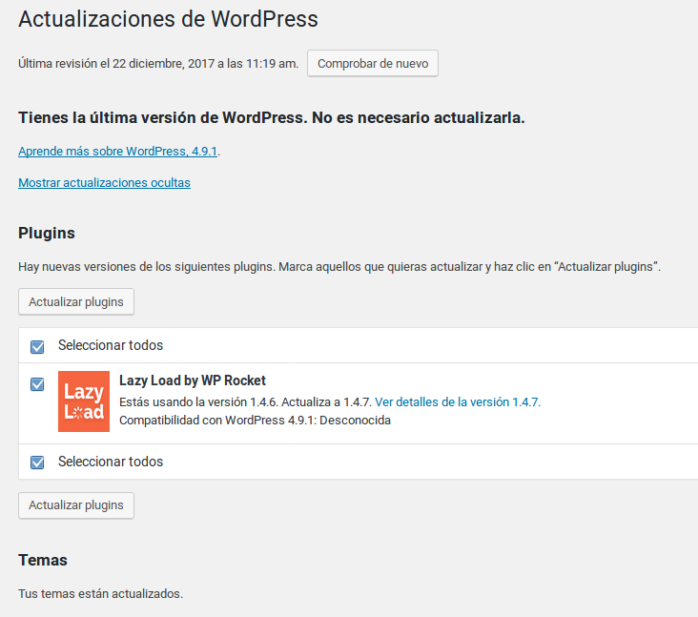This screenshot has width=698, height=617.
Task: Click the Actualizaciones de WordPress page title
Action: pyautogui.click(x=168, y=19)
